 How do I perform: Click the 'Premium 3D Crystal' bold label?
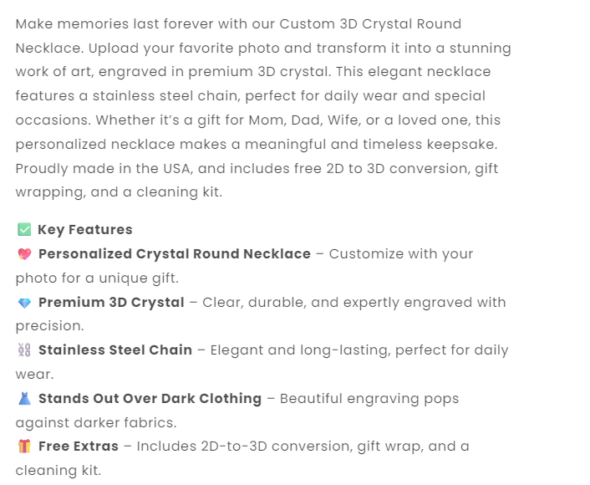pos(111,303)
